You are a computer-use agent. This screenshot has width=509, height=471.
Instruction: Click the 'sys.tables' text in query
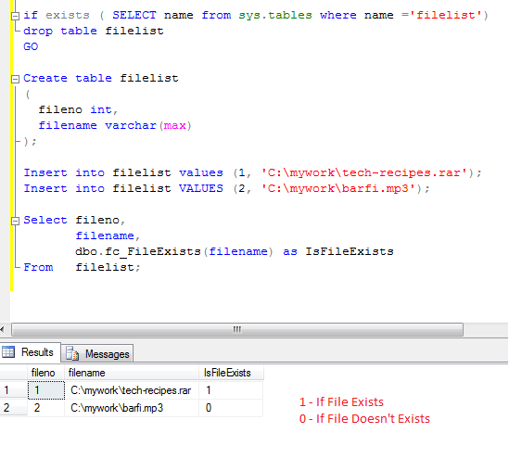click(x=275, y=16)
